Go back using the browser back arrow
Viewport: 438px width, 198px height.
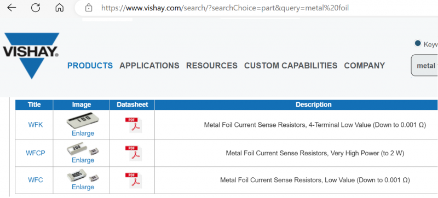click(11, 8)
